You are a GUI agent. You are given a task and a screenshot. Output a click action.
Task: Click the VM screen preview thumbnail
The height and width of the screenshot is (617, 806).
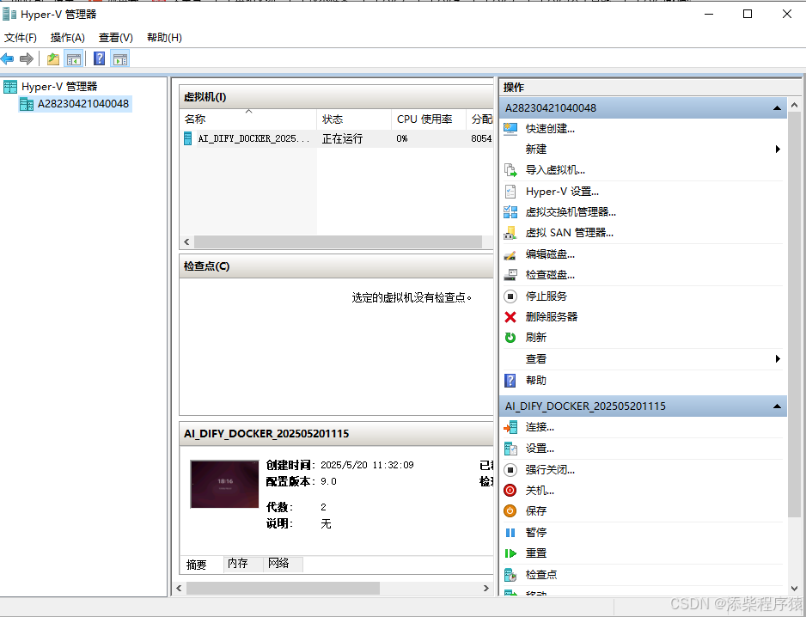224,484
